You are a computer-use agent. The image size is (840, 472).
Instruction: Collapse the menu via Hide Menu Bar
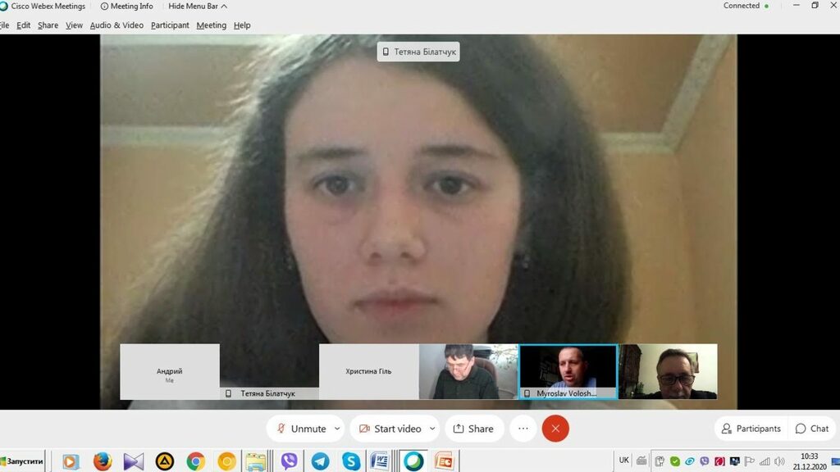(x=198, y=6)
